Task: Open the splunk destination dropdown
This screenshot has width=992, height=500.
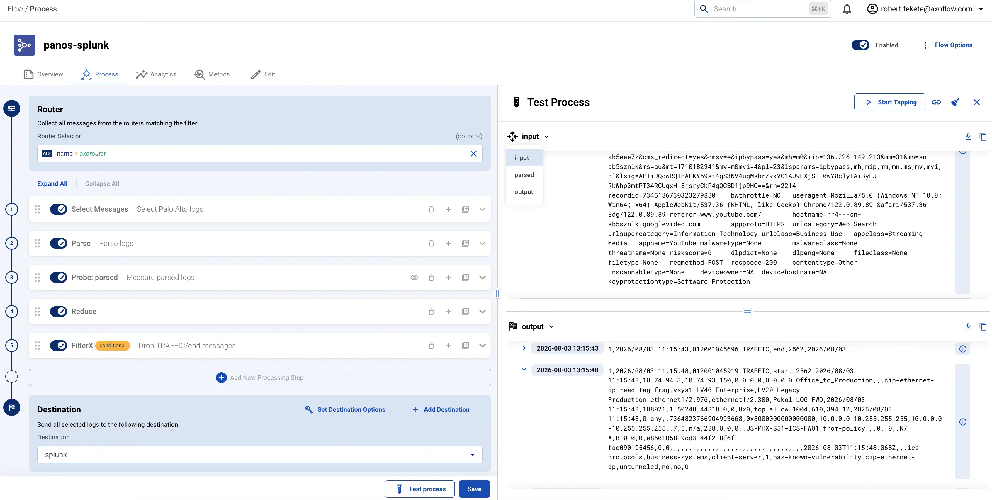Action: tap(259, 455)
